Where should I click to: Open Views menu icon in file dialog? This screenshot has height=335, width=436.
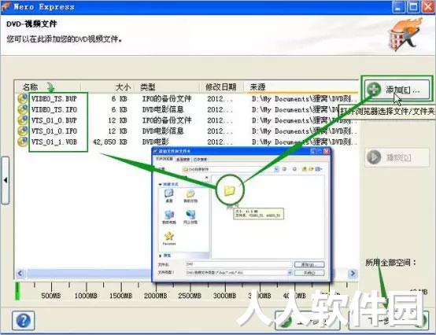[319, 169]
